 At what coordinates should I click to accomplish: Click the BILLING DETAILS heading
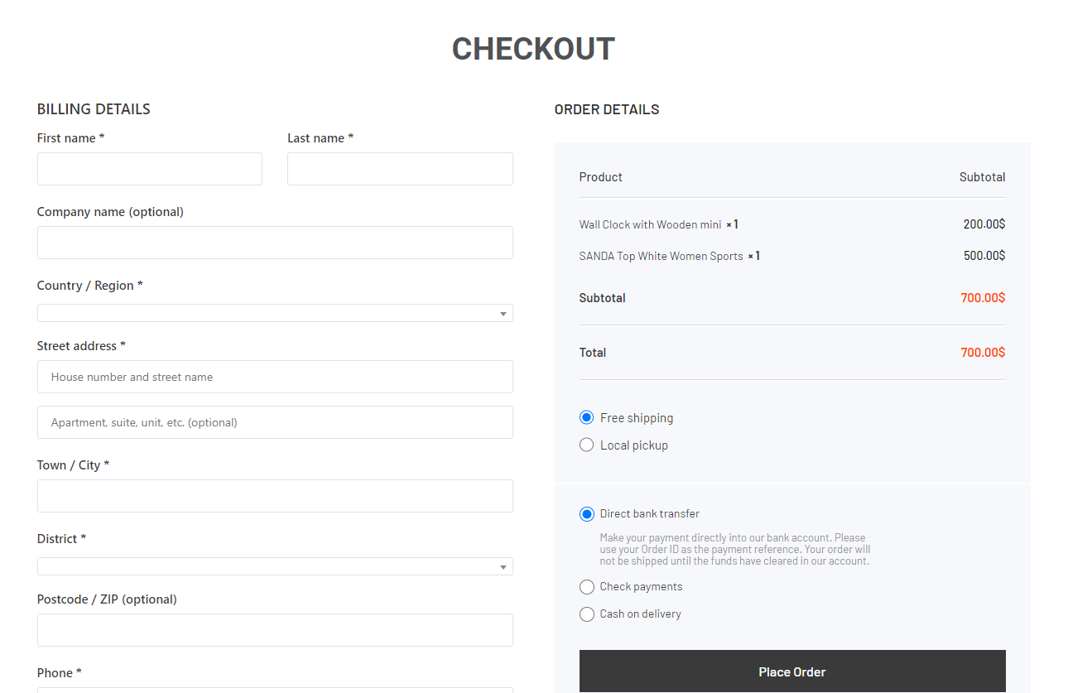click(94, 109)
